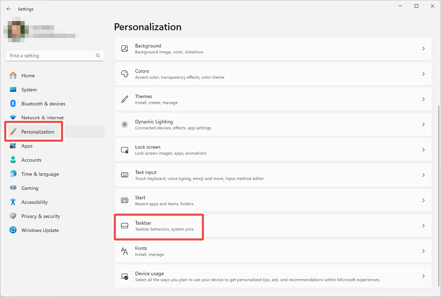Click the Lock screen icon
441x297 pixels.
[x=125, y=150]
